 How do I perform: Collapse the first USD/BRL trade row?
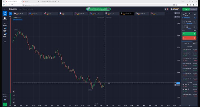pyautogui.click(x=182, y=49)
